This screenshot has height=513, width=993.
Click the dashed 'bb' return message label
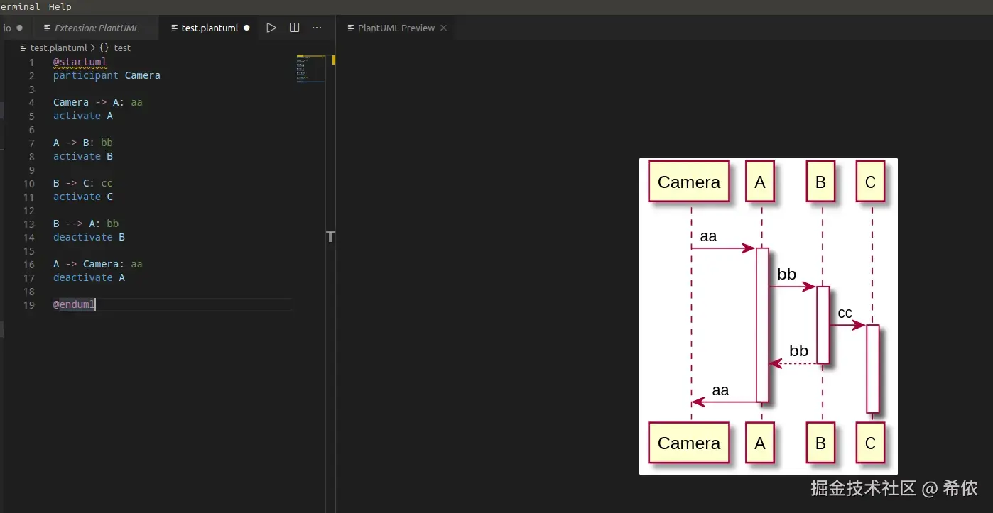(x=799, y=351)
